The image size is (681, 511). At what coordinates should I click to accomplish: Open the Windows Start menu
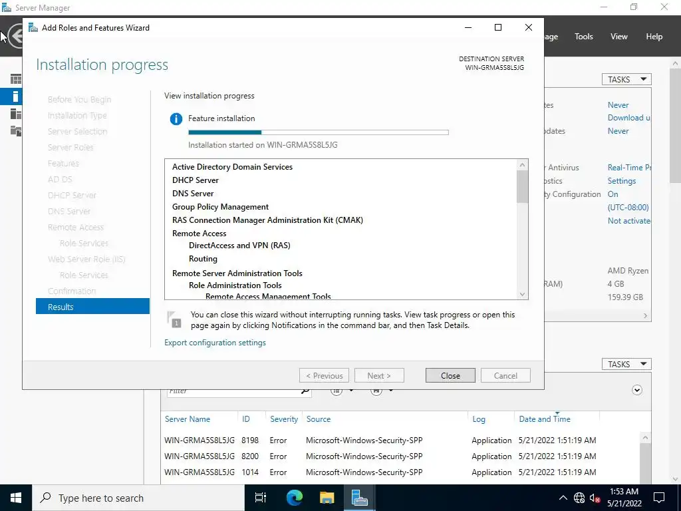16,498
